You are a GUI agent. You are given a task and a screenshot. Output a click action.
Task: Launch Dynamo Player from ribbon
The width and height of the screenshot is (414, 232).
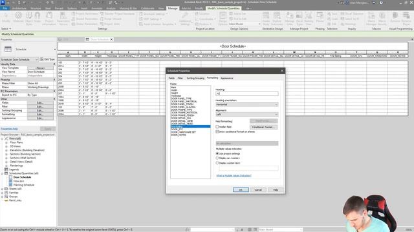click(406, 19)
